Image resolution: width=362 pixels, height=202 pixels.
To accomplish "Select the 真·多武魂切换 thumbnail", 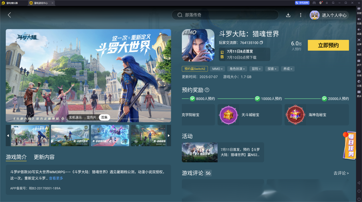I will point(110,135).
